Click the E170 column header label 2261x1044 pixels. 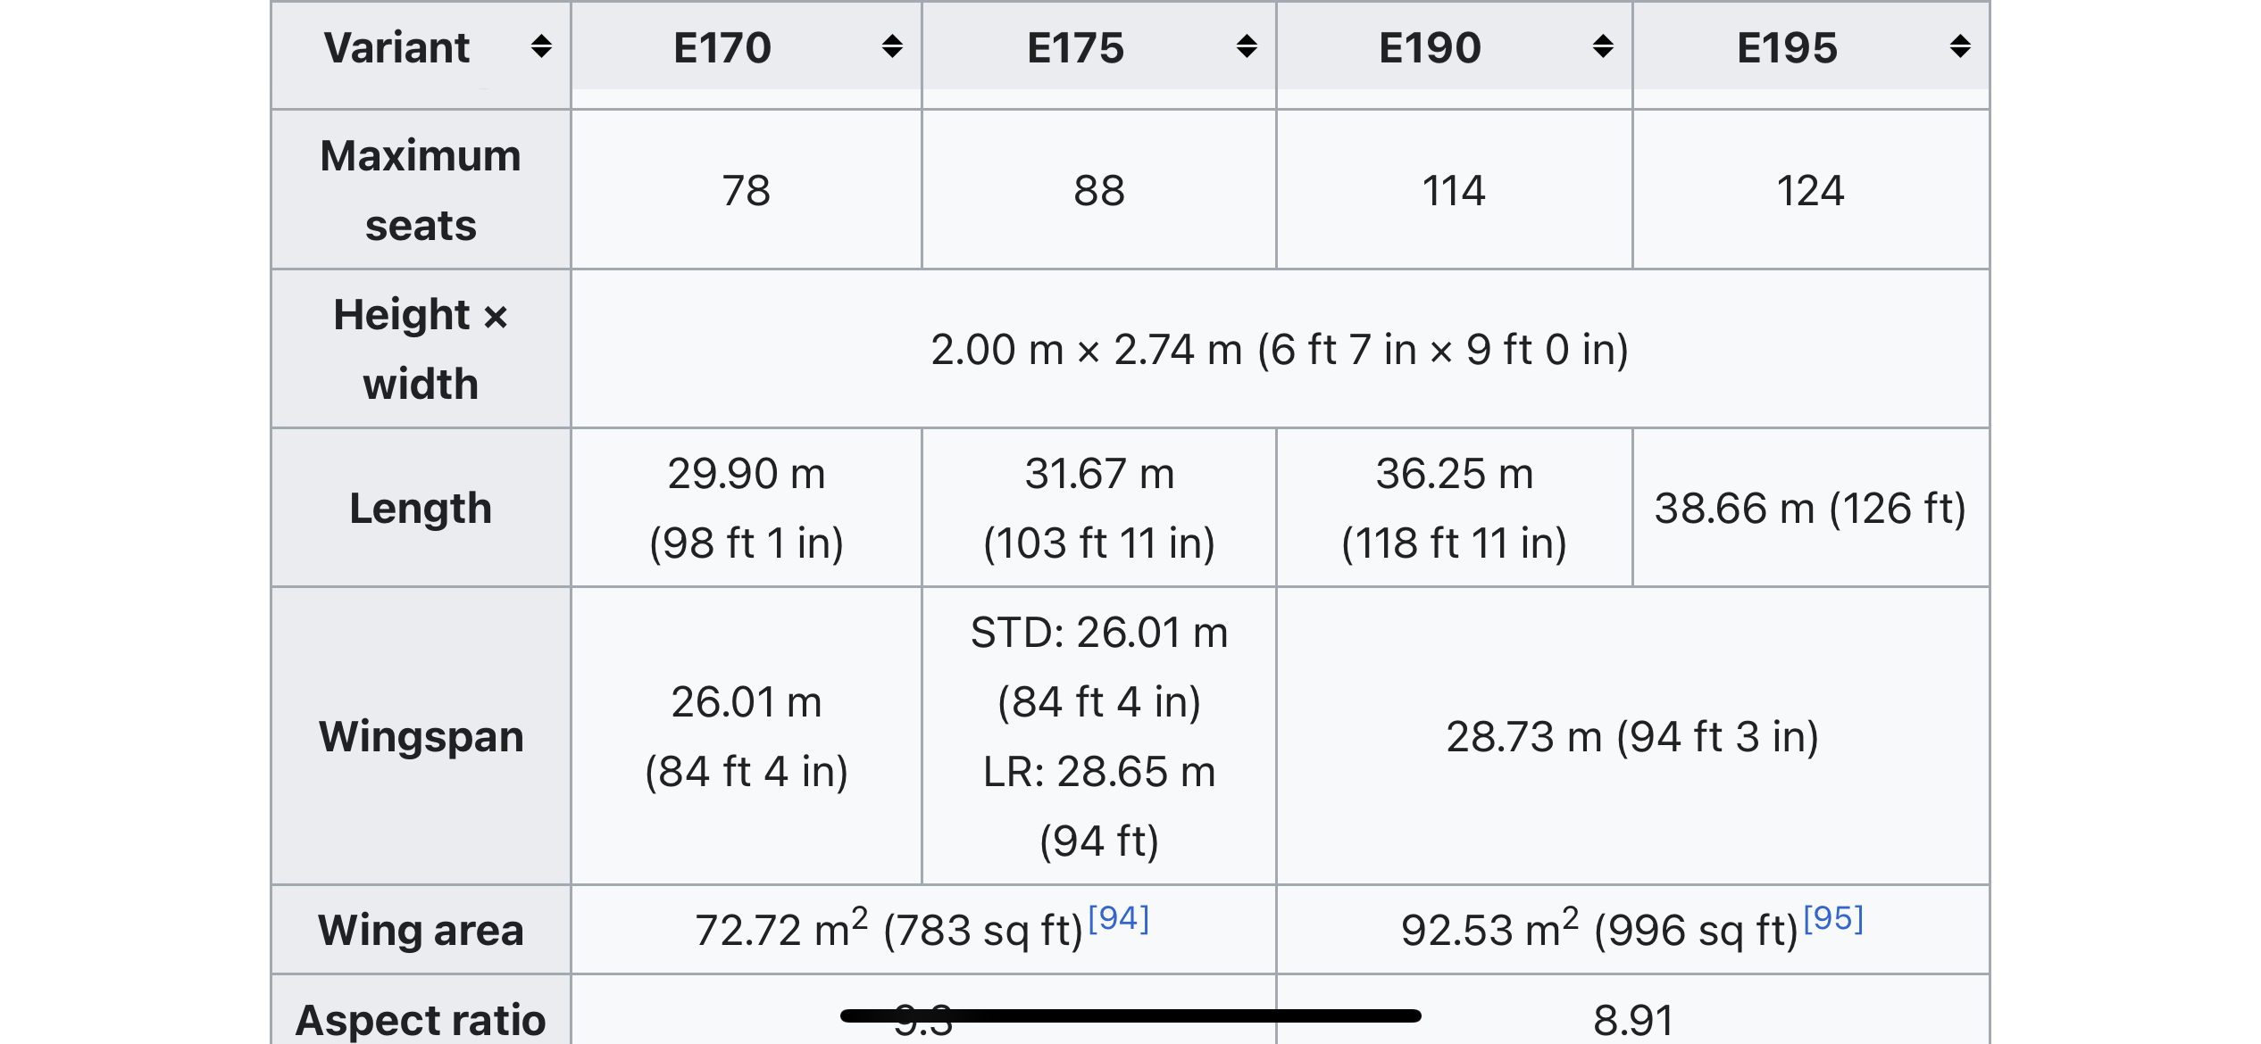point(722,47)
